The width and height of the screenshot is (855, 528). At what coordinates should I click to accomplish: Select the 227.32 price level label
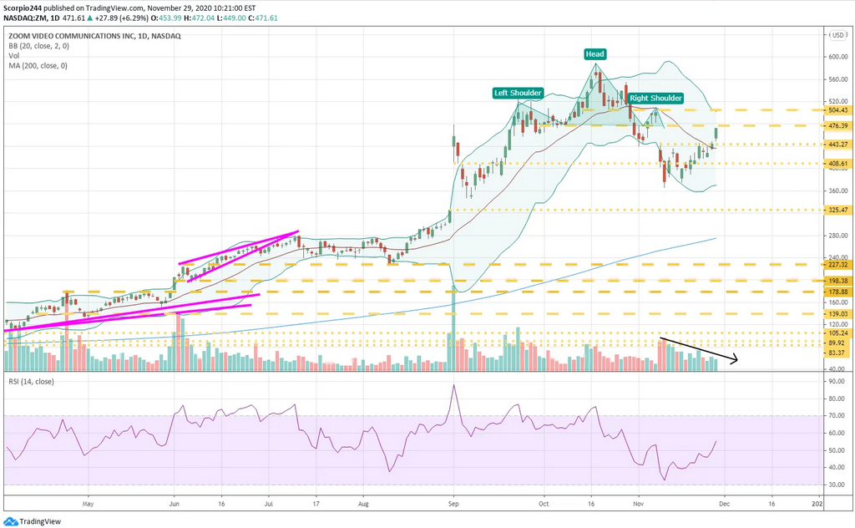[837, 265]
